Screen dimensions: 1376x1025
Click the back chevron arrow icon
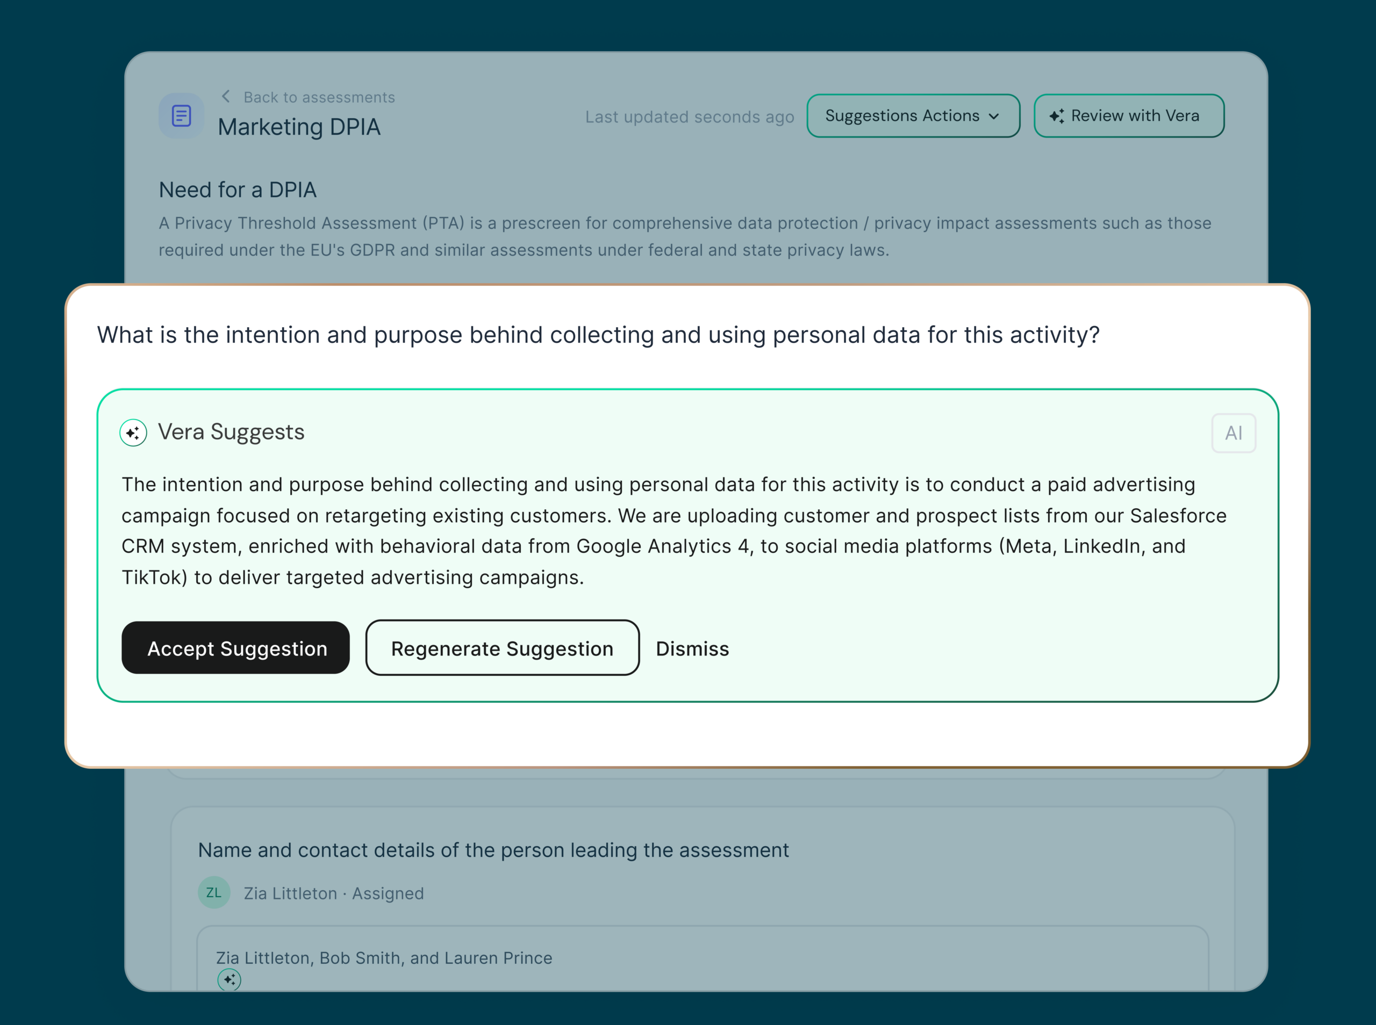coord(226,97)
